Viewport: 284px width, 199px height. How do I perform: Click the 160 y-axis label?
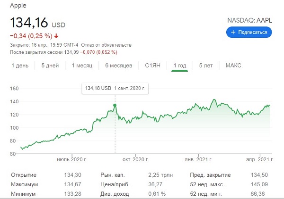tap(14, 88)
